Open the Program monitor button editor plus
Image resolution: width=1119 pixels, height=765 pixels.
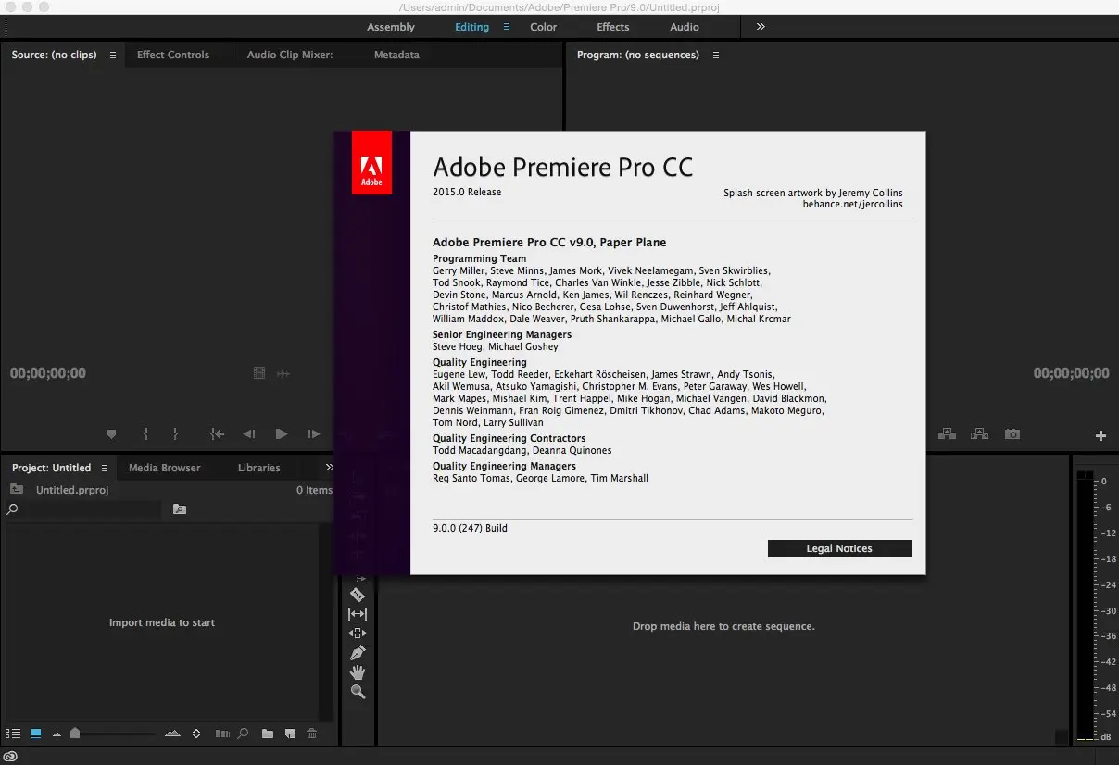[1100, 435]
